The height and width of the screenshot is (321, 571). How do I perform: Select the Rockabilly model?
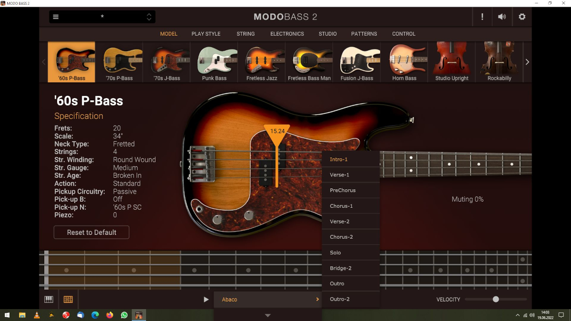(x=500, y=62)
